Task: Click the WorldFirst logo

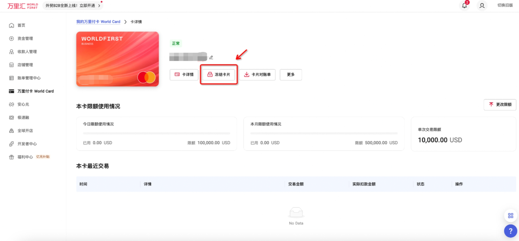Action: click(23, 6)
